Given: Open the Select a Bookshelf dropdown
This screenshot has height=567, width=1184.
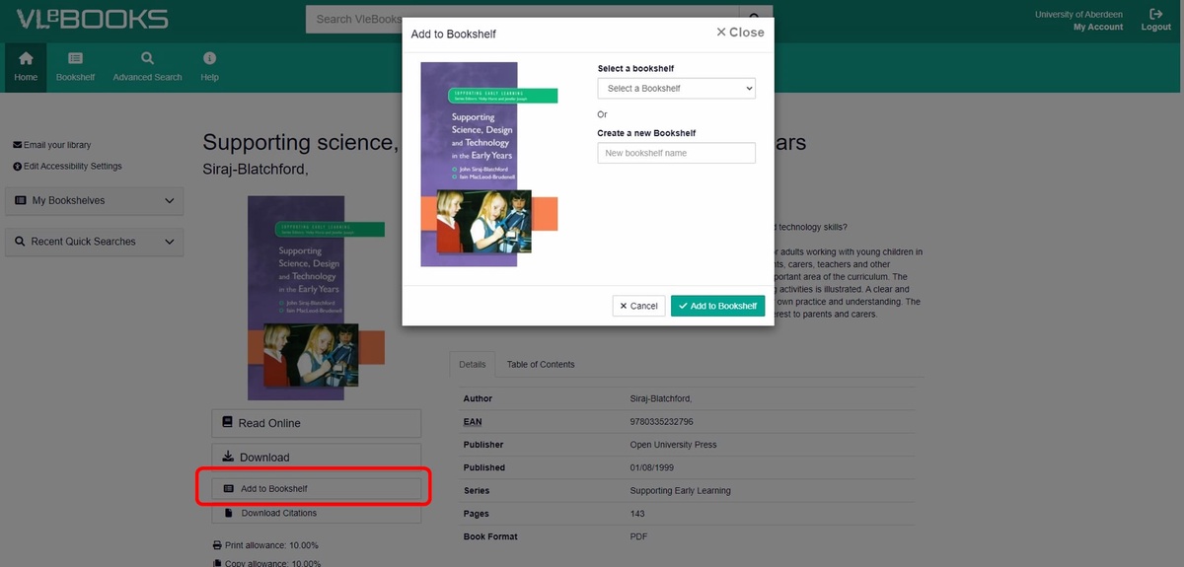Looking at the screenshot, I should pos(676,89).
